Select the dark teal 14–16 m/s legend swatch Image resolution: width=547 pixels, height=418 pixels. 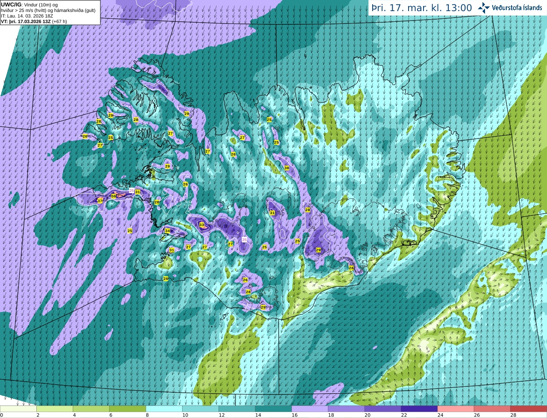pyautogui.click(x=273, y=409)
